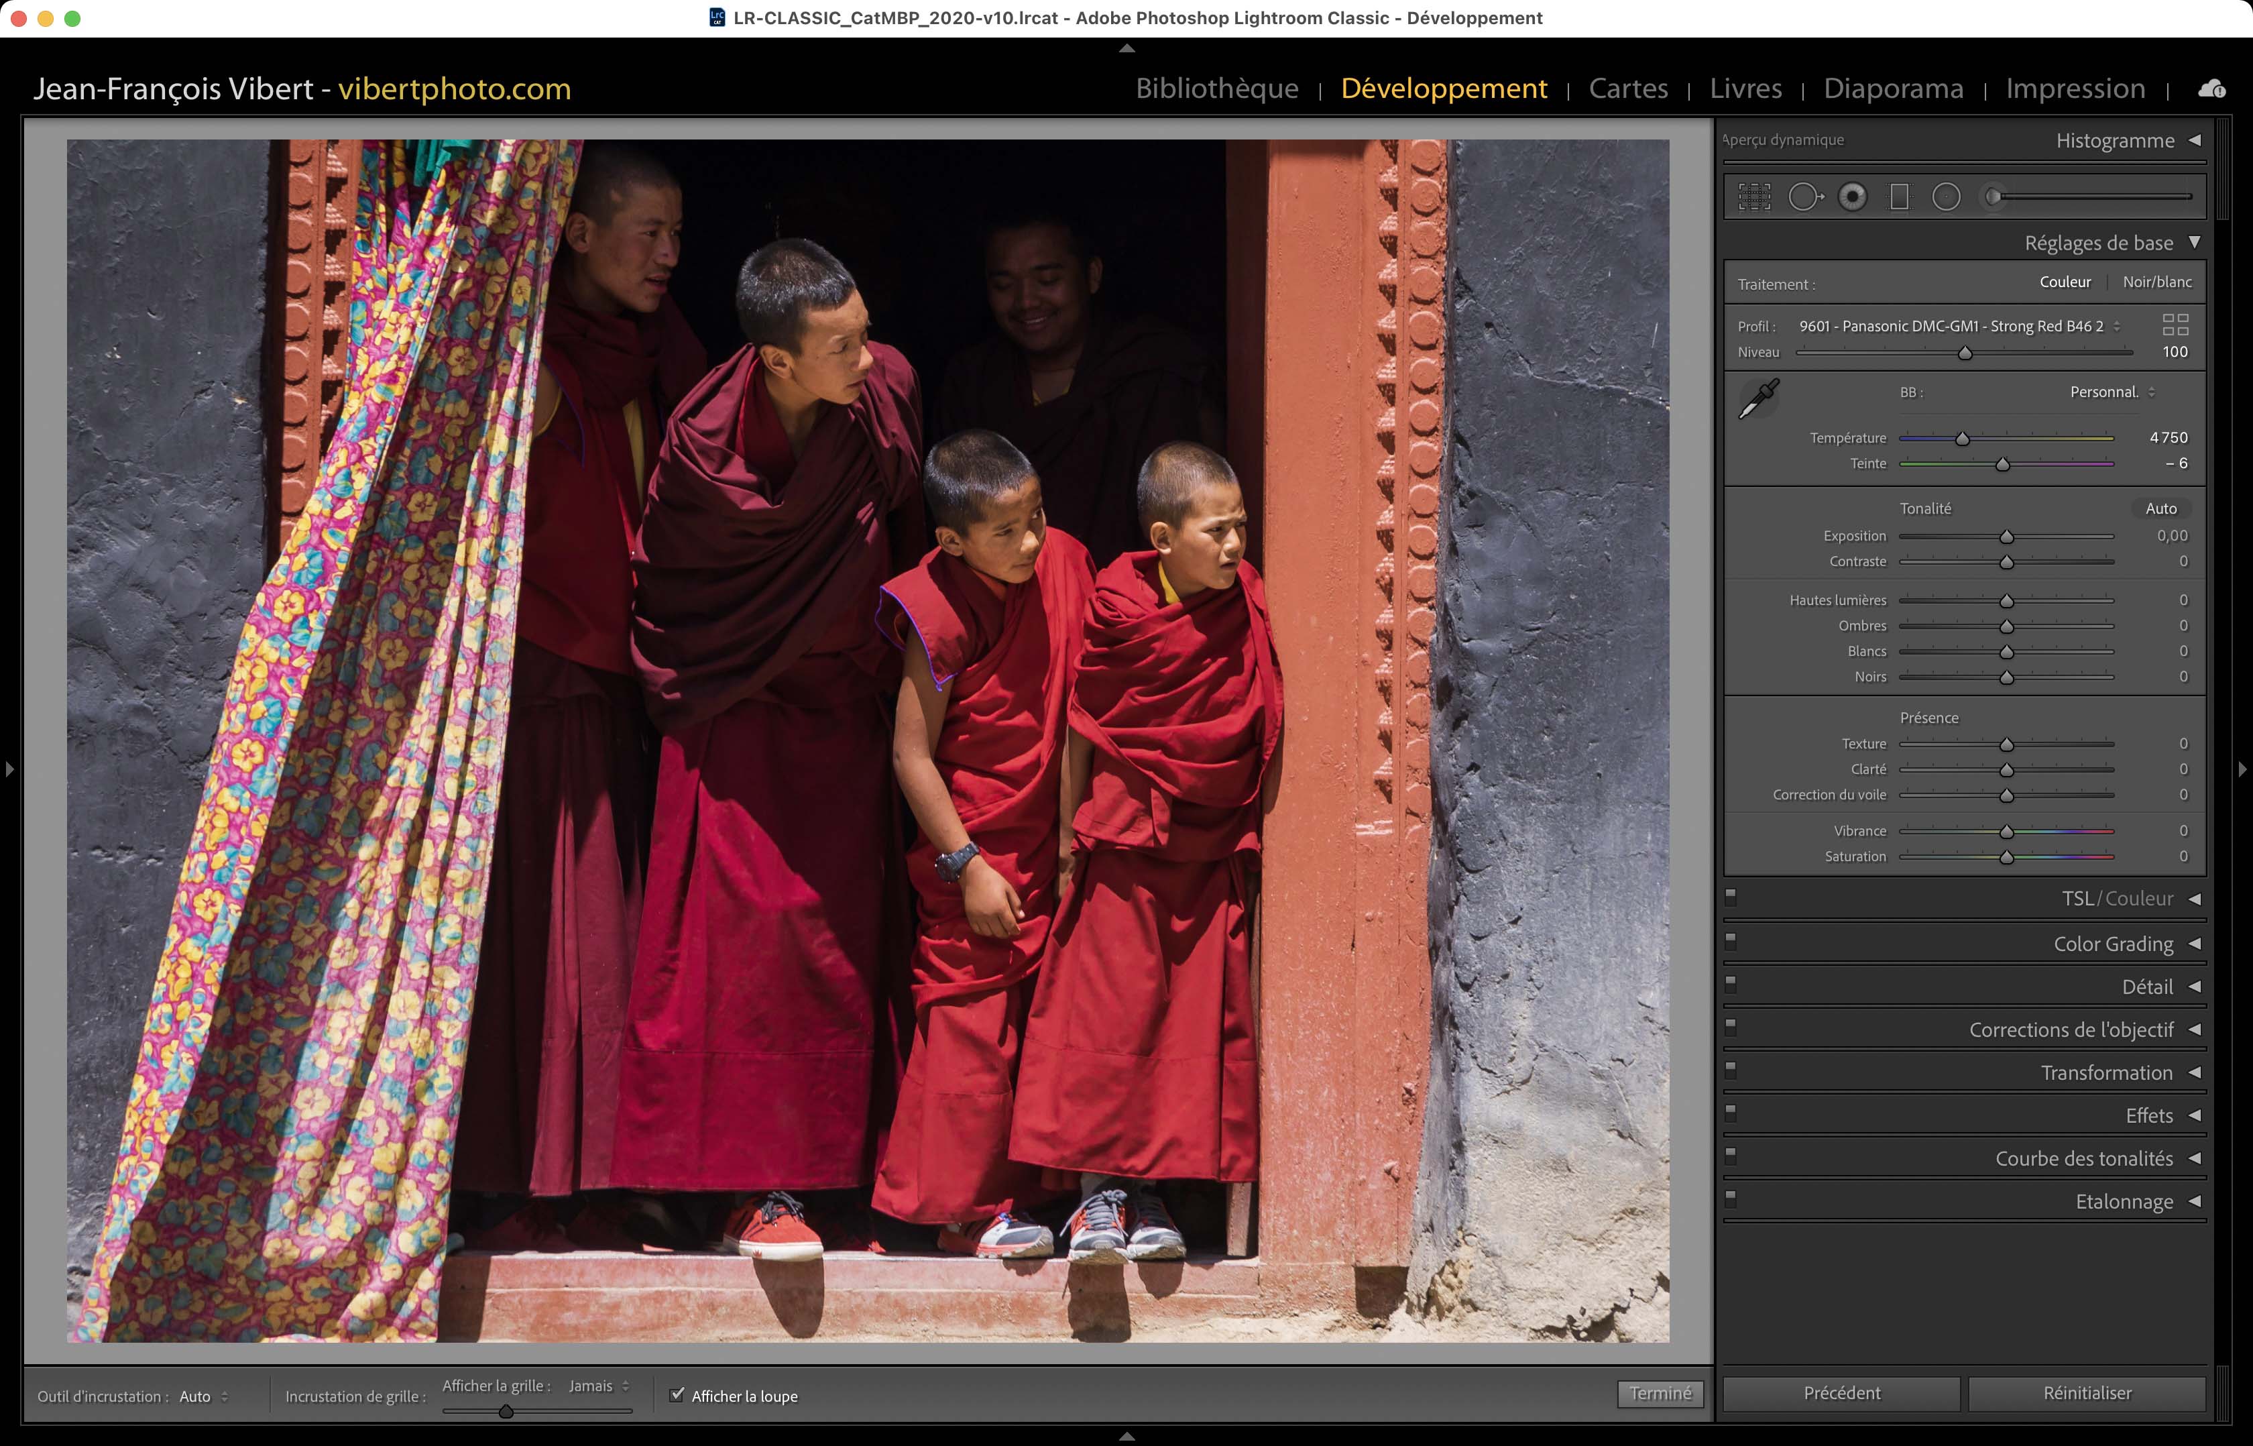The image size is (2253, 1446).
Task: Pick the white balance eyedropper
Action: coord(1758,399)
